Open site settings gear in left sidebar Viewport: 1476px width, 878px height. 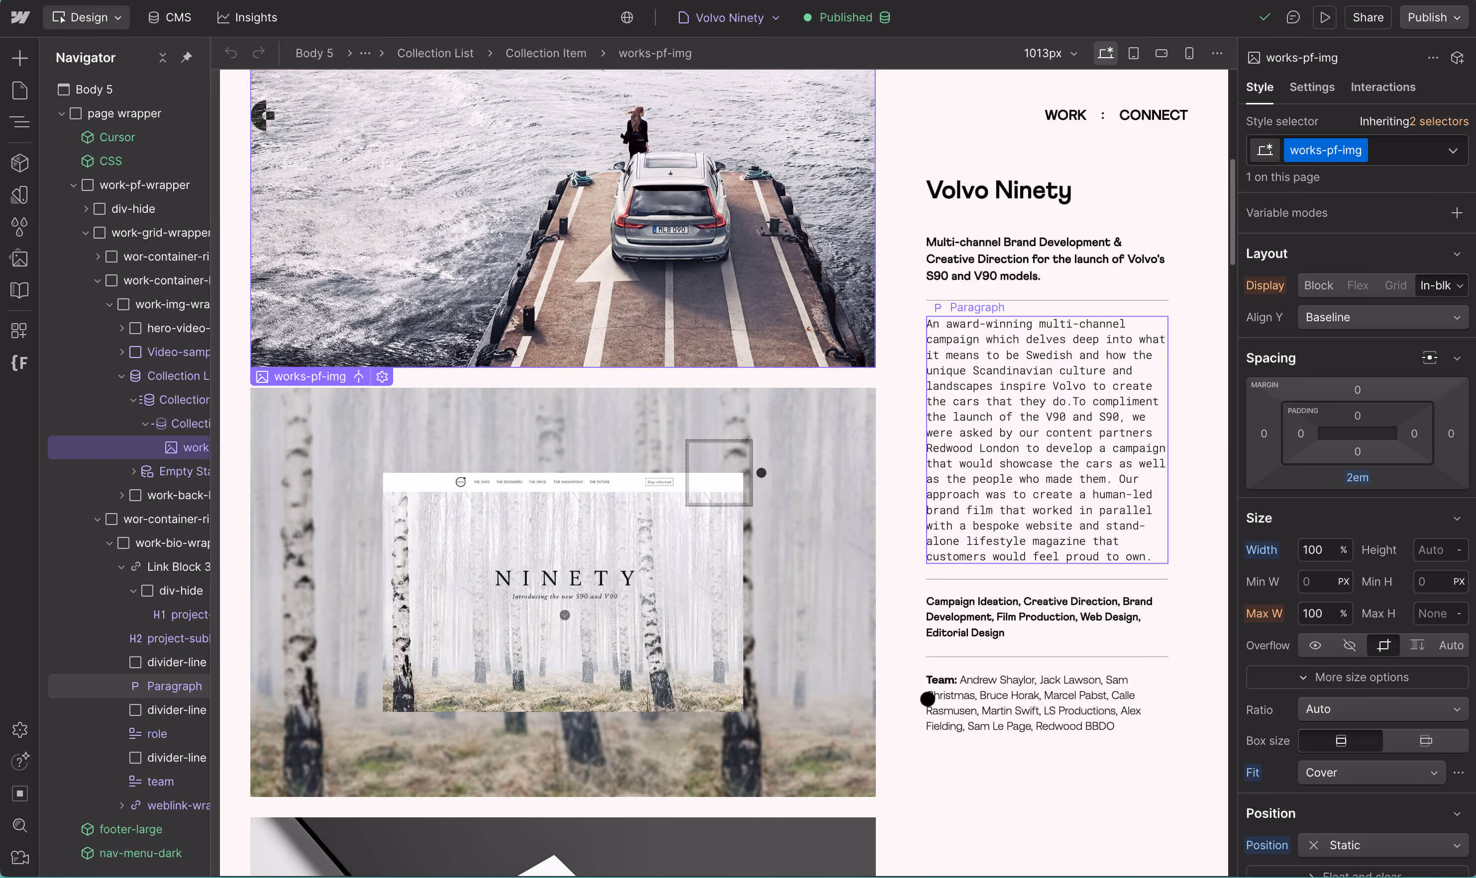coord(19,729)
